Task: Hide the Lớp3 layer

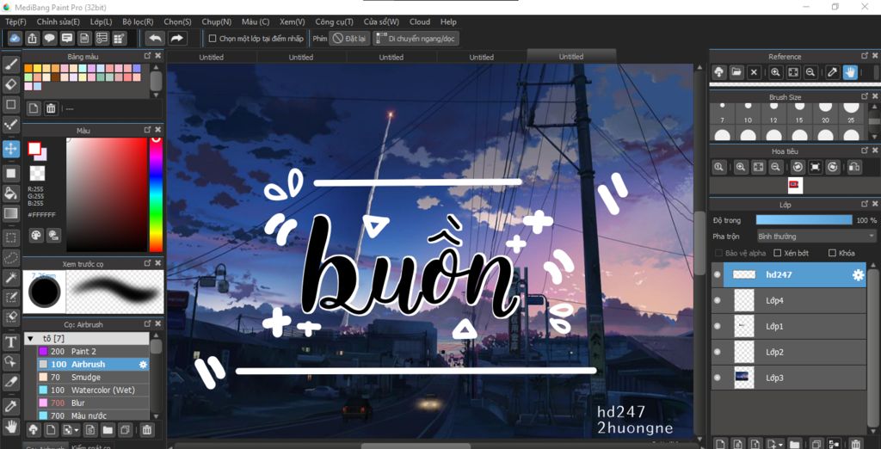Action: click(717, 378)
